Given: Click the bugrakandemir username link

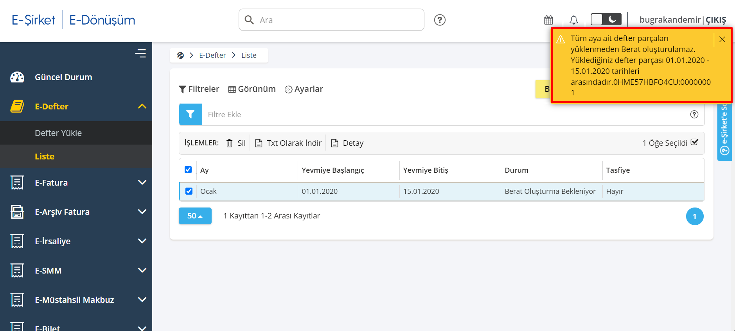Looking at the screenshot, I should [670, 20].
